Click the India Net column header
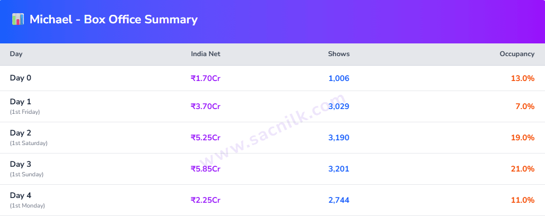 coord(205,54)
